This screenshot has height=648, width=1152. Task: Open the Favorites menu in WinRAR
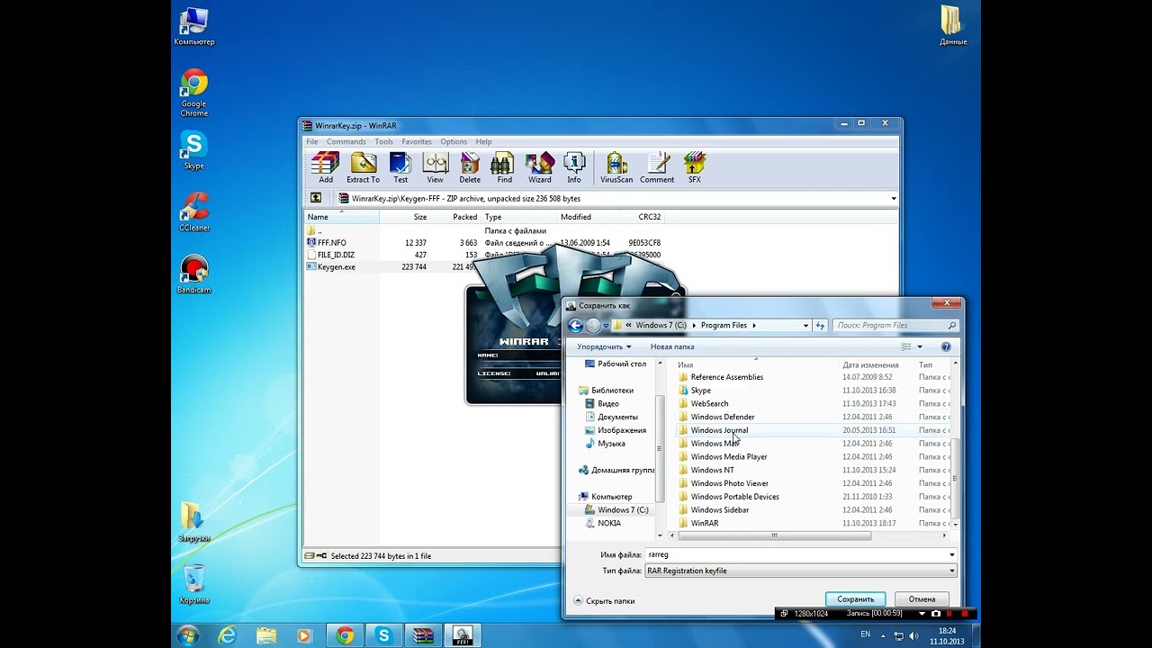[x=417, y=141]
